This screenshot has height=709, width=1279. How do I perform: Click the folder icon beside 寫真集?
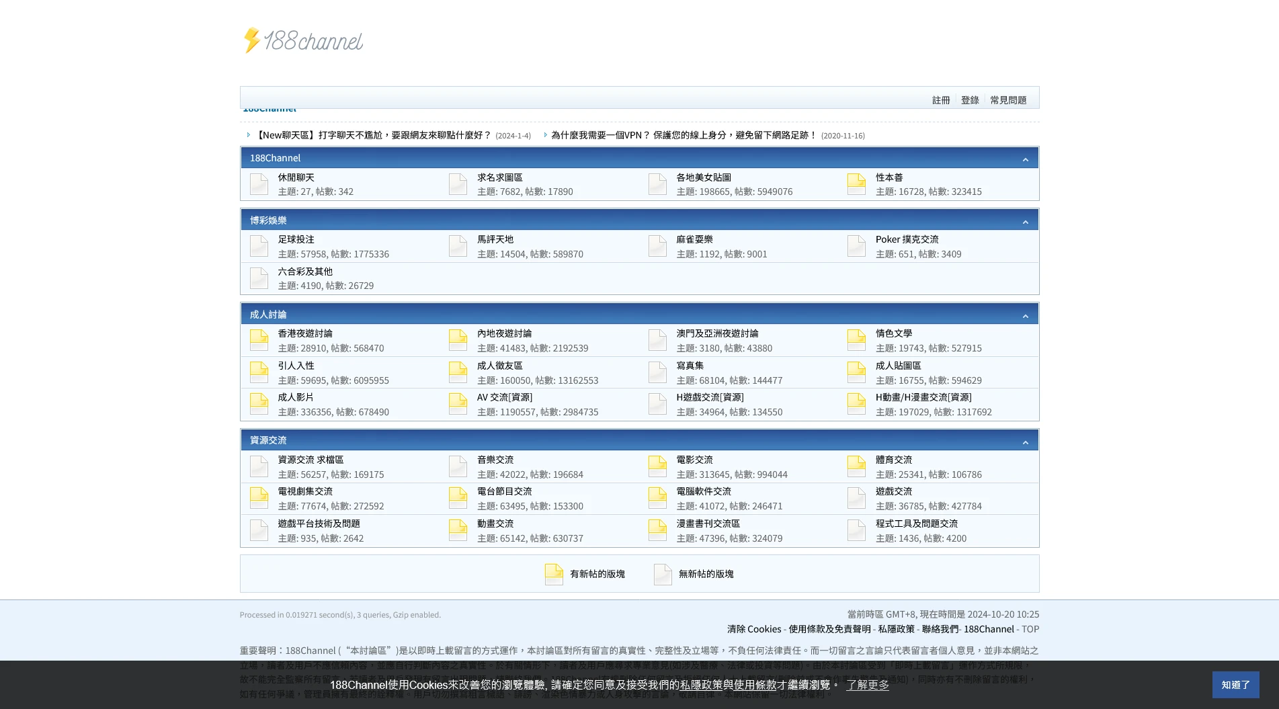(x=657, y=372)
